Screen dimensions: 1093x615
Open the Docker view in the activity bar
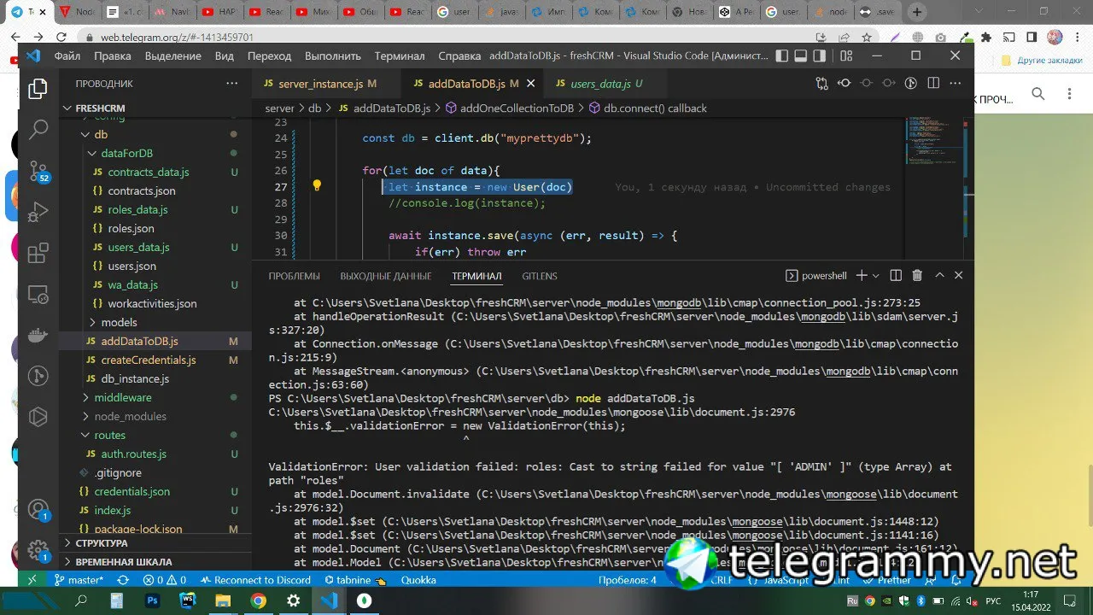point(38,336)
